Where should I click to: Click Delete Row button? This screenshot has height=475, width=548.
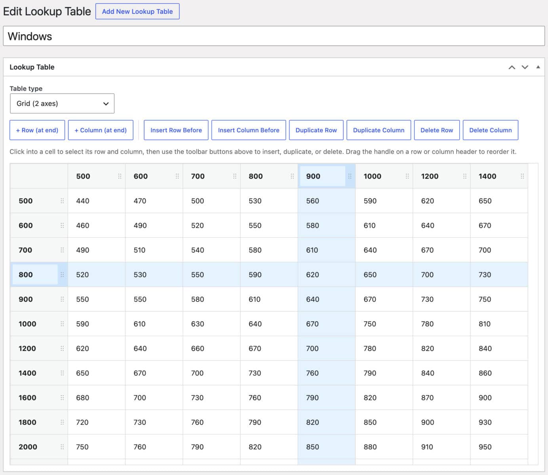437,130
